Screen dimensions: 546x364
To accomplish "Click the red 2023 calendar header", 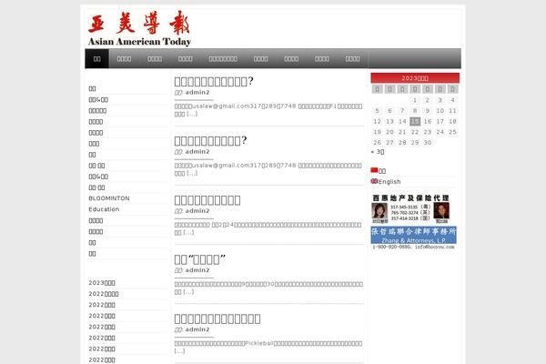I will 415,78.
